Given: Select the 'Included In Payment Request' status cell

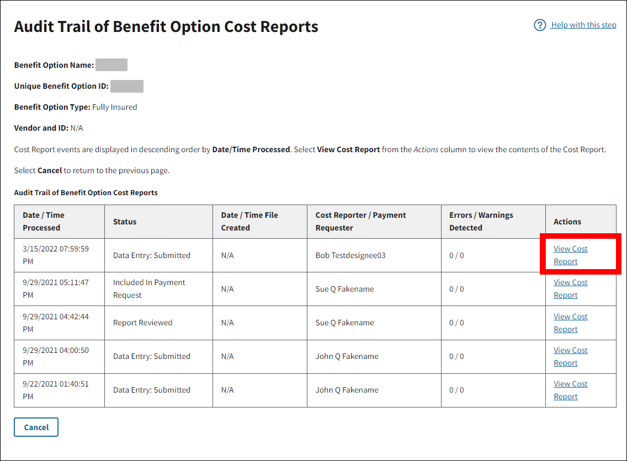Looking at the screenshot, I should click(149, 289).
